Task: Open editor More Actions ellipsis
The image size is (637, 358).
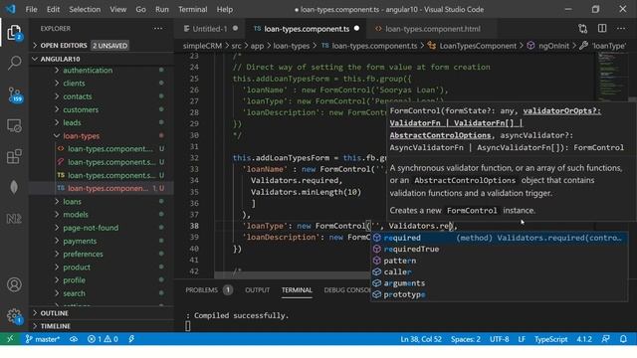Action: [621, 29]
